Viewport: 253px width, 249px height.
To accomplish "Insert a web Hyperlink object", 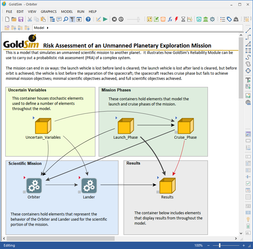I will click(x=248, y=102).
